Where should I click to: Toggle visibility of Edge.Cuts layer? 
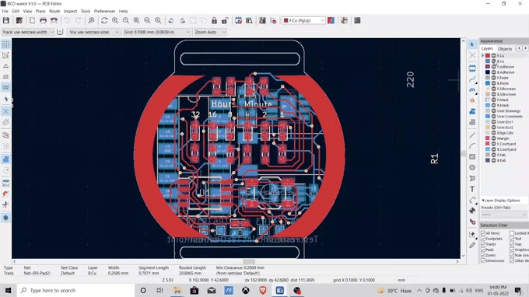493,133
